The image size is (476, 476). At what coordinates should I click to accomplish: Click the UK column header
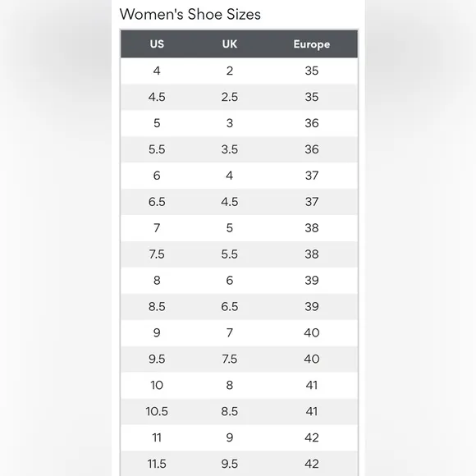coord(230,44)
